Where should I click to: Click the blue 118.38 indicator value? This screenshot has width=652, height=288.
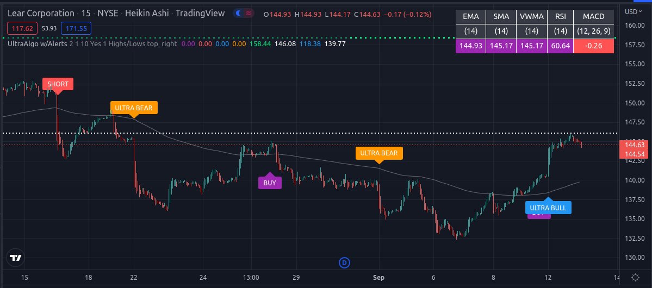tap(311, 43)
